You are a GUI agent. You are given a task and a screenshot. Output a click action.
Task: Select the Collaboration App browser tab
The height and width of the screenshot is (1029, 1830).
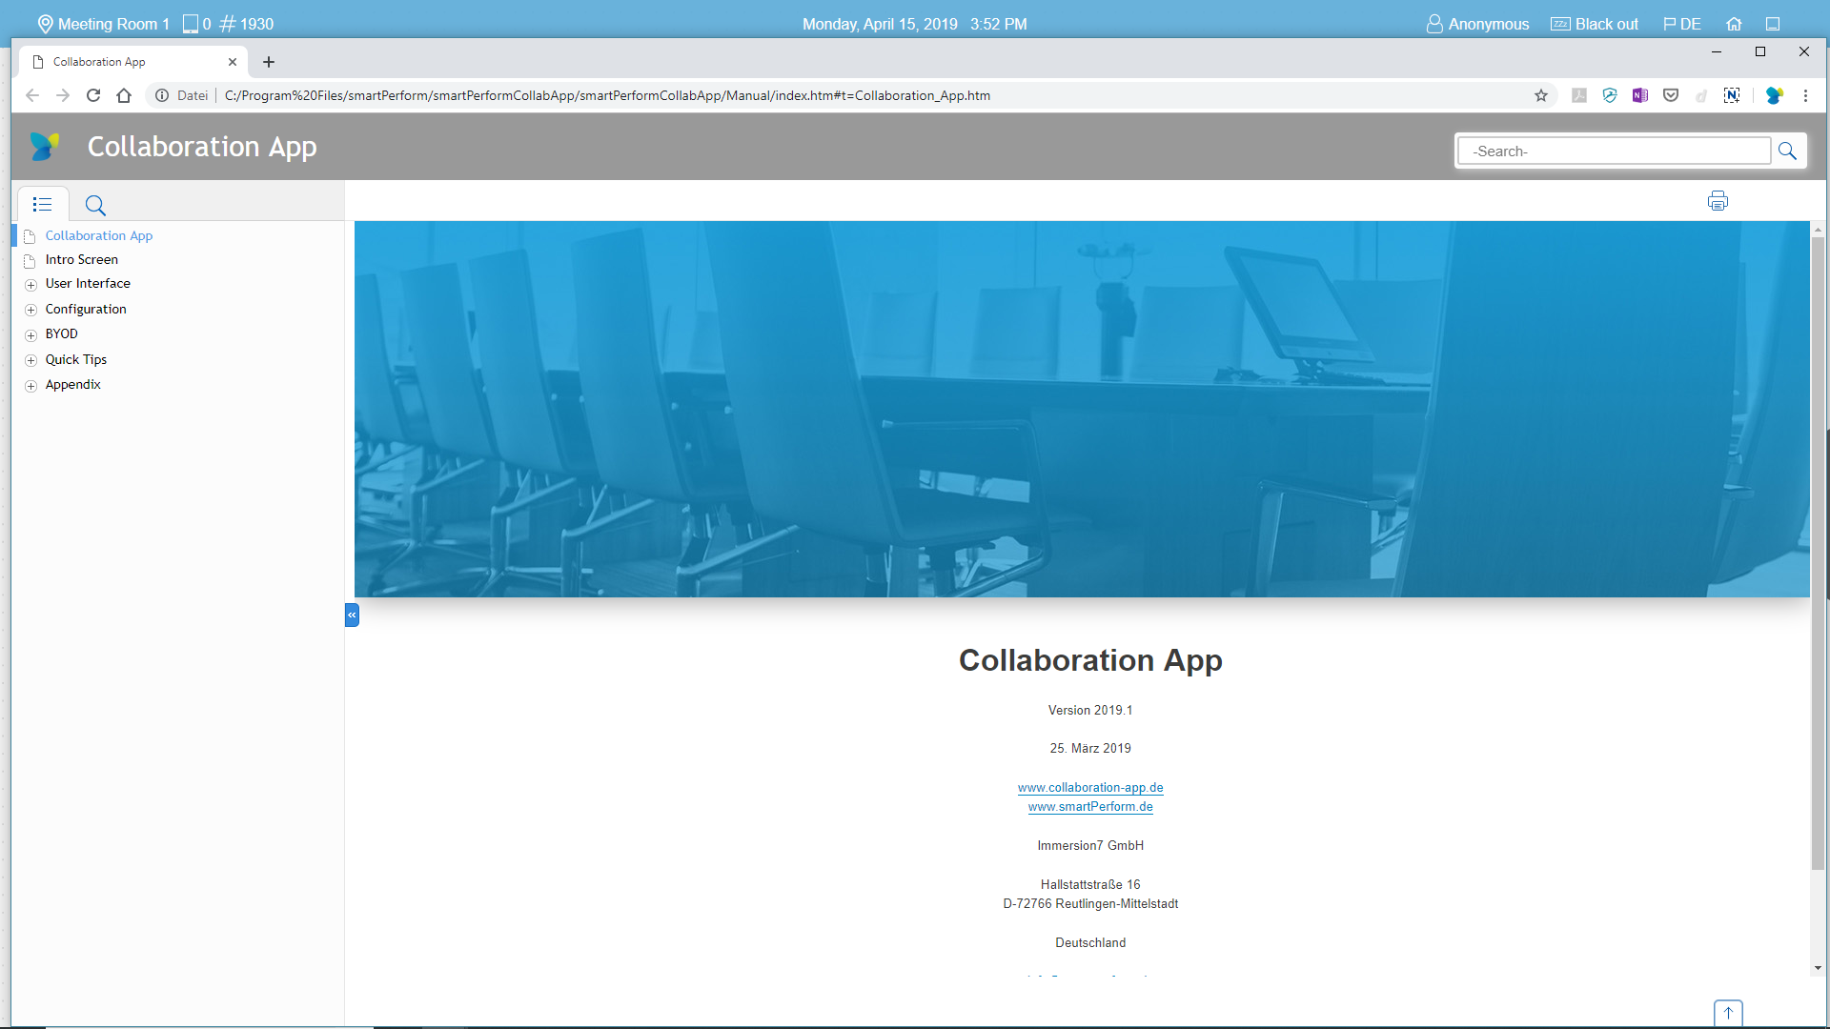click(x=133, y=62)
